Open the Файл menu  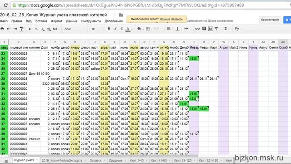click(x=4, y=21)
